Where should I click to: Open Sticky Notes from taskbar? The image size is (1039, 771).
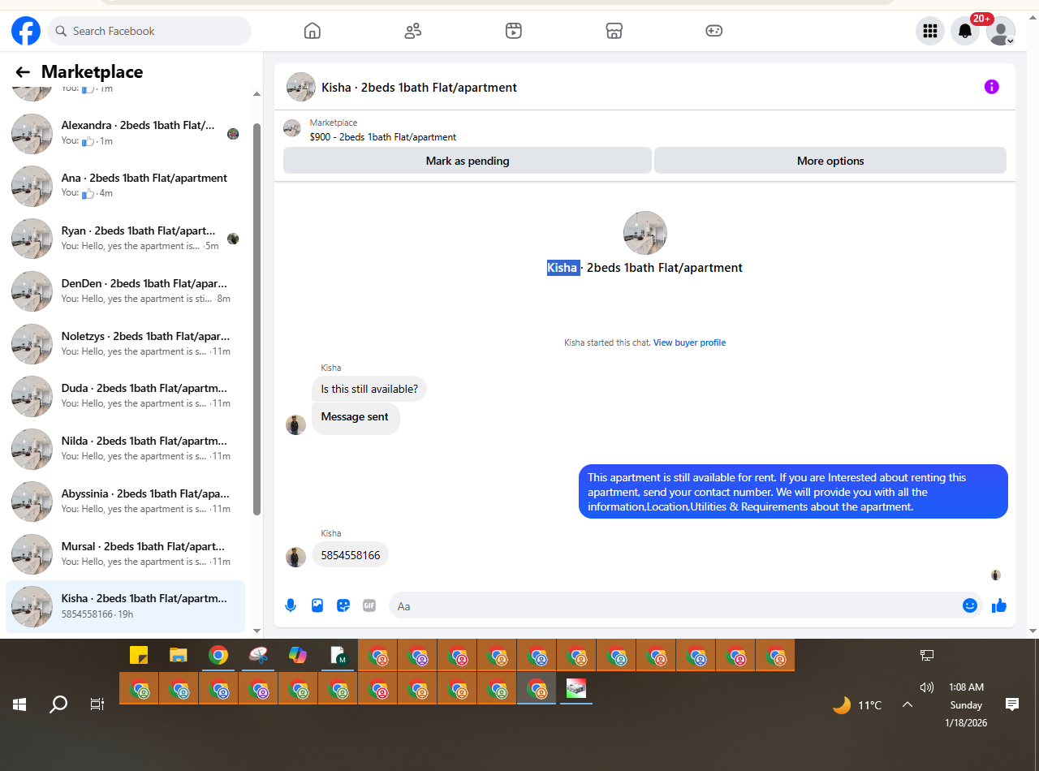click(x=139, y=655)
